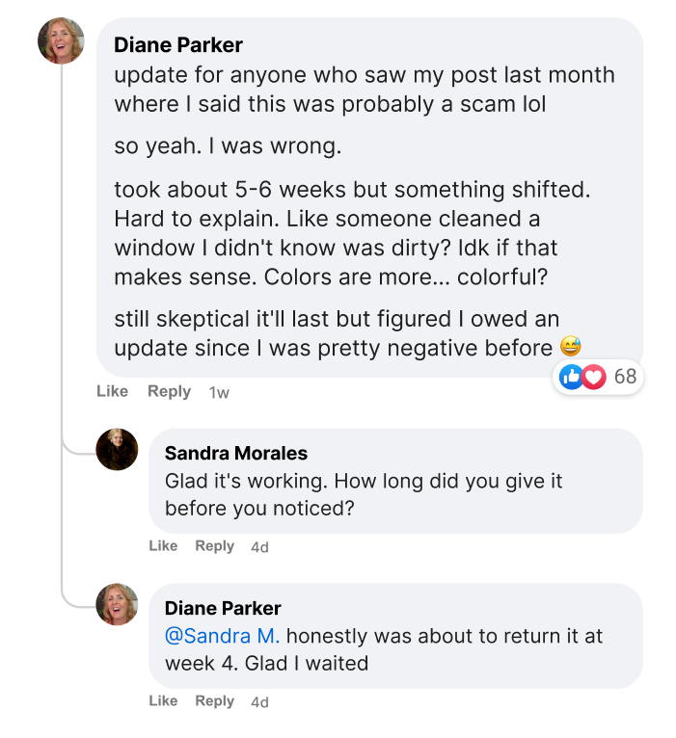This screenshot has height=738, width=676.
Task: Click the 4d timestamp under Diane's reply
Action: (x=259, y=702)
